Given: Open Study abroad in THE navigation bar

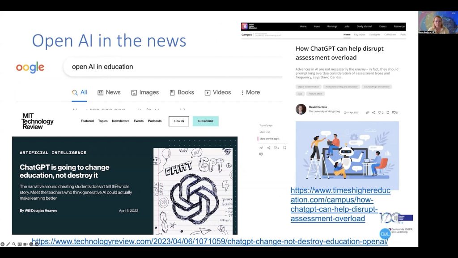Looking at the screenshot, I should point(364,26).
